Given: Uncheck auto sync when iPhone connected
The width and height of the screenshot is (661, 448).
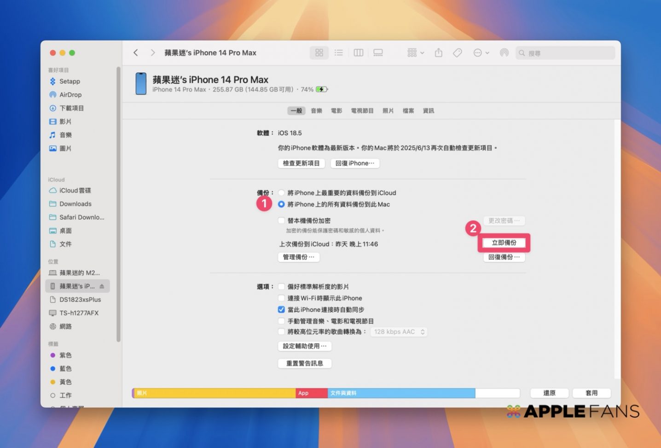Looking at the screenshot, I should pos(281,309).
